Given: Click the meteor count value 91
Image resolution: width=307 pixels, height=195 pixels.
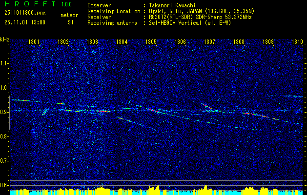Looking at the screenshot, I should click(71, 22).
